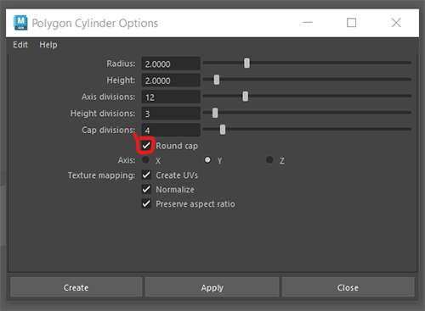
Task: Select the Y axis radio button
Action: pos(207,160)
